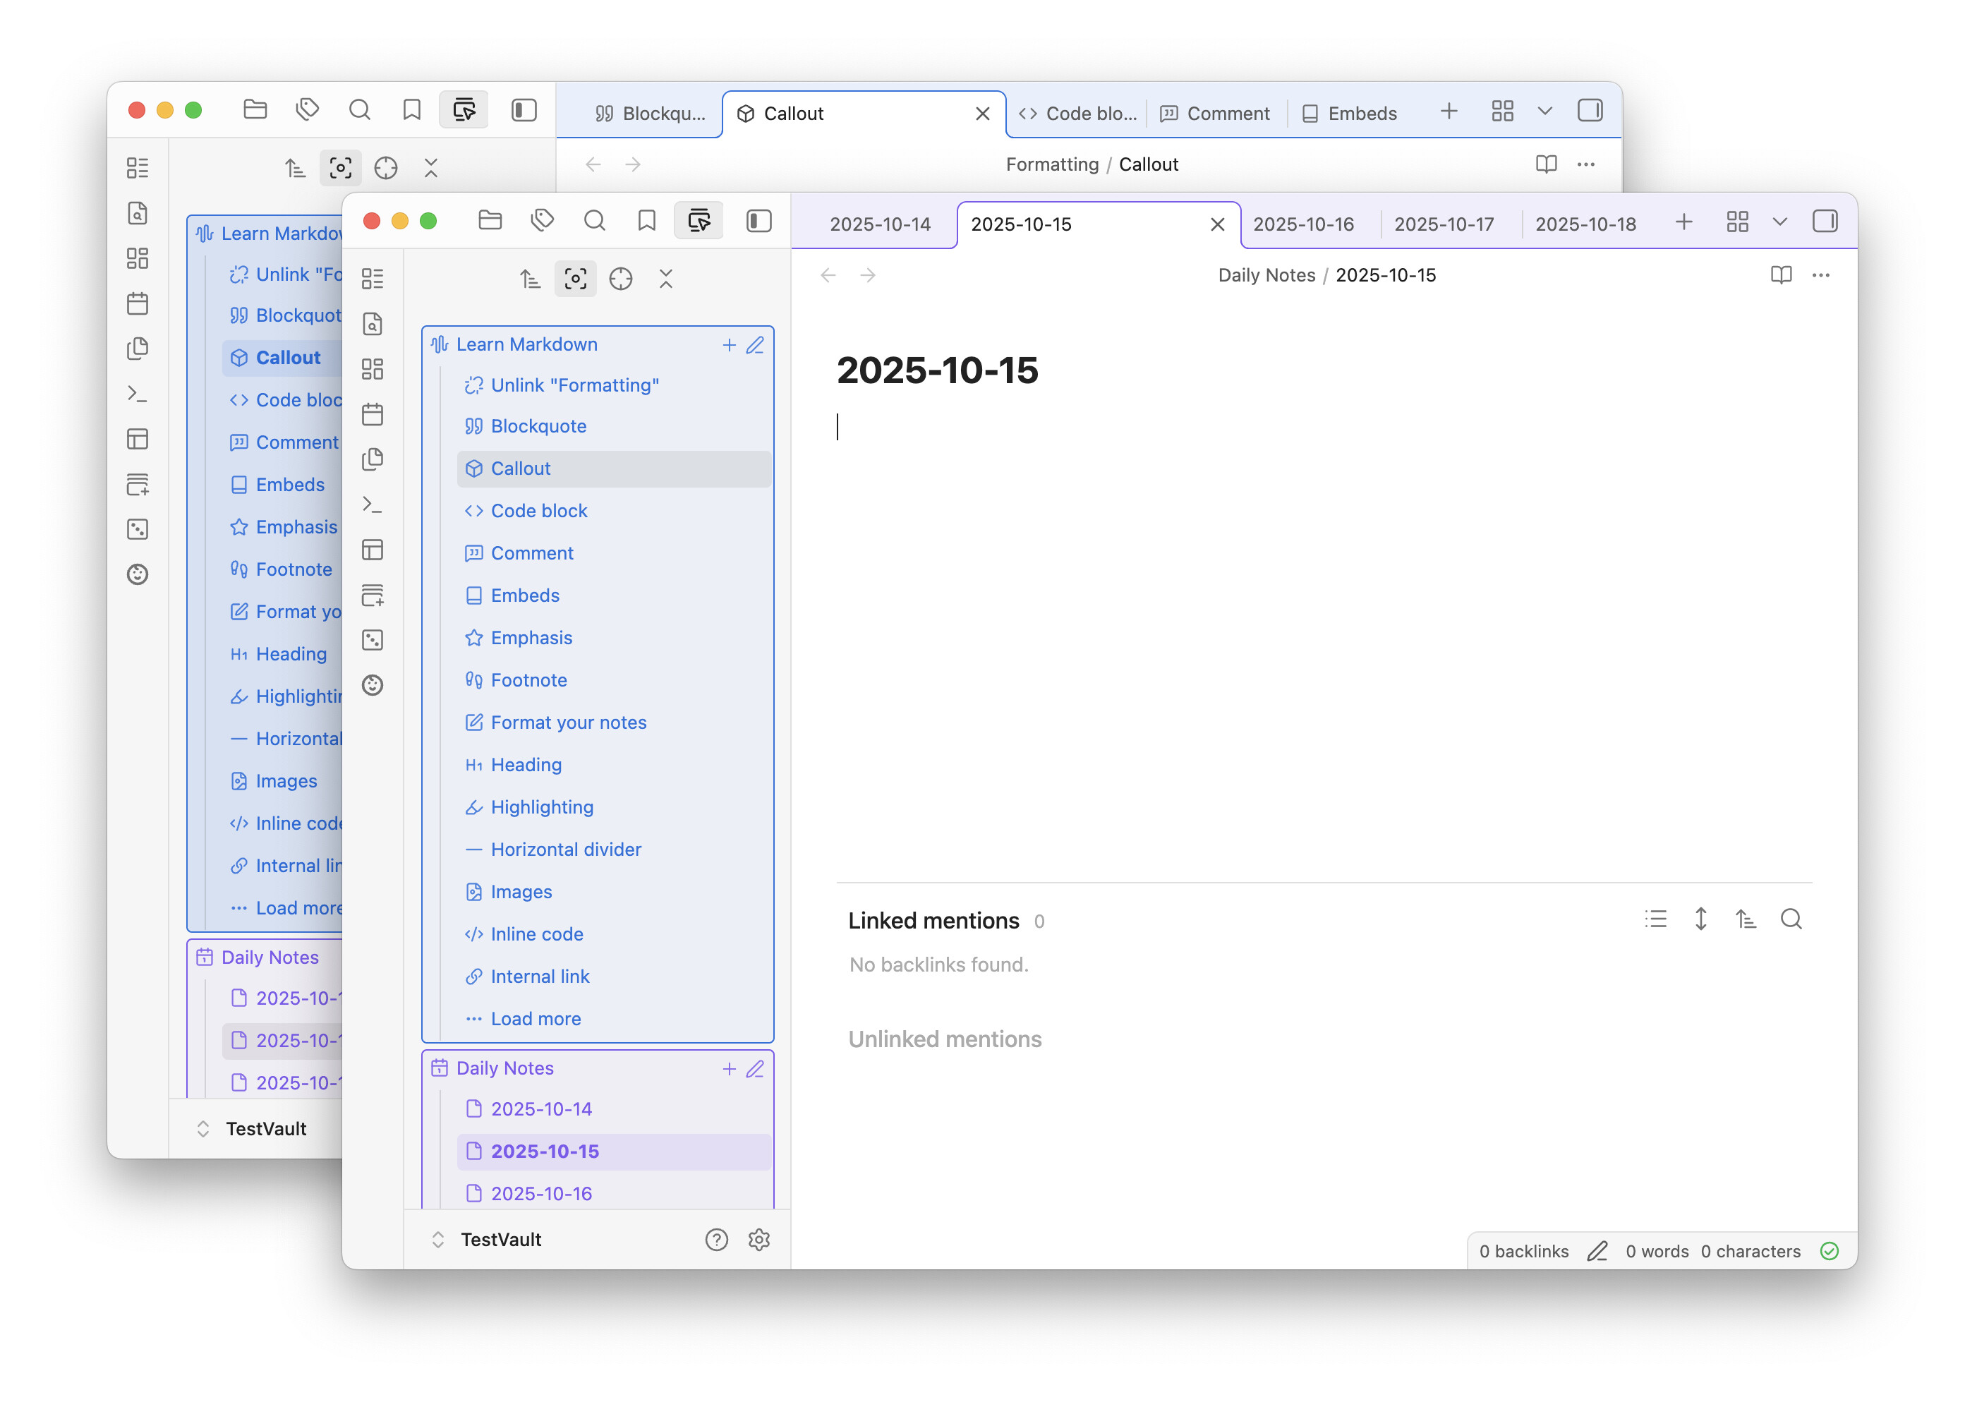Open bookmarks icon in front window toolbar
This screenshot has height=1402, width=1965.
tap(646, 221)
